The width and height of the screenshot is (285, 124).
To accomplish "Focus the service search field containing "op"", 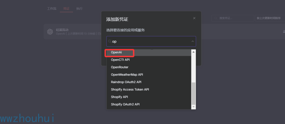I will (x=150, y=41).
